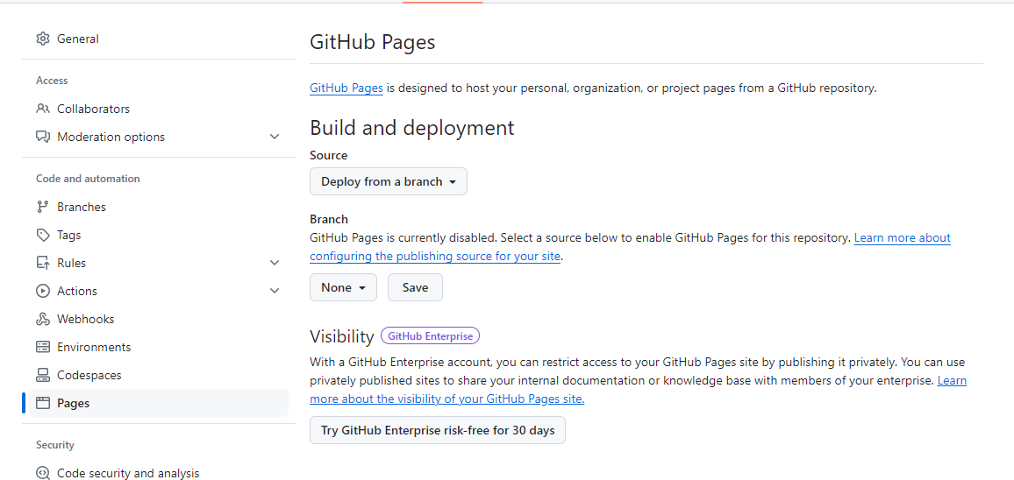Expand the Actions section chevron

click(275, 291)
